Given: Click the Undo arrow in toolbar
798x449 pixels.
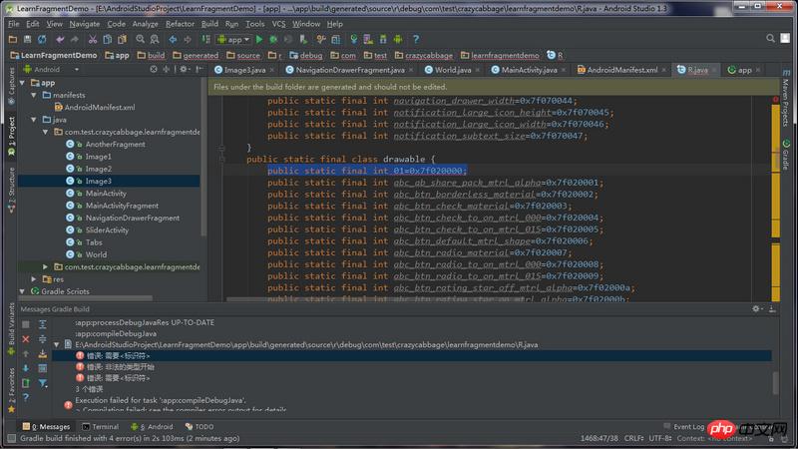Looking at the screenshot, I should pos(59,39).
